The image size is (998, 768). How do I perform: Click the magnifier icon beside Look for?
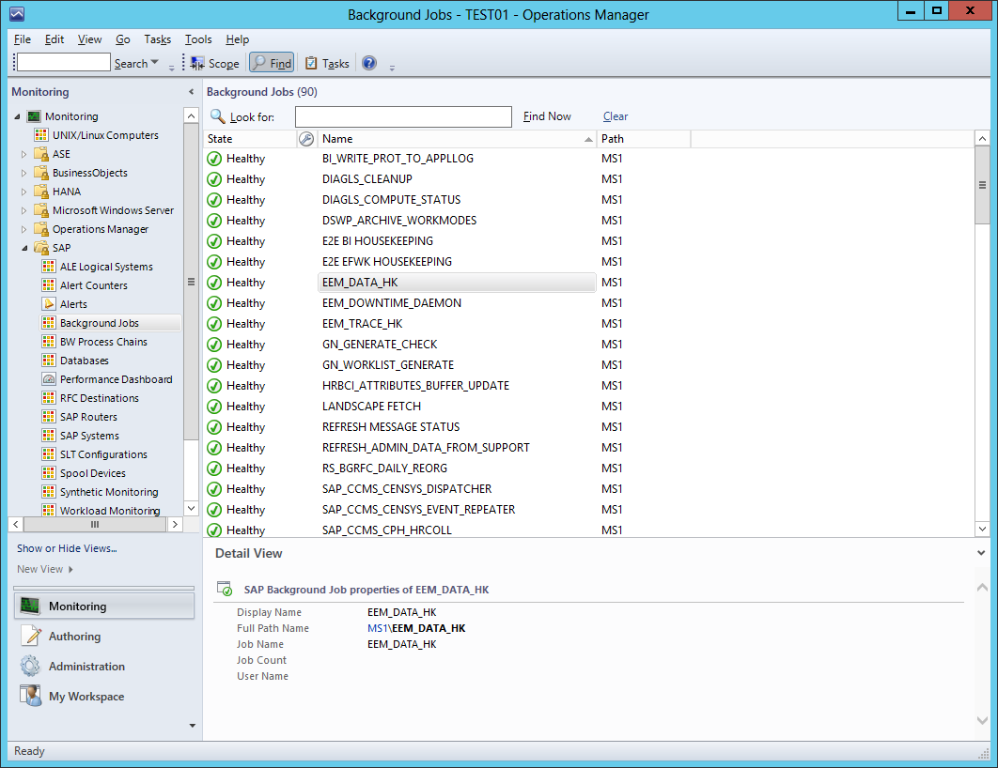click(218, 116)
